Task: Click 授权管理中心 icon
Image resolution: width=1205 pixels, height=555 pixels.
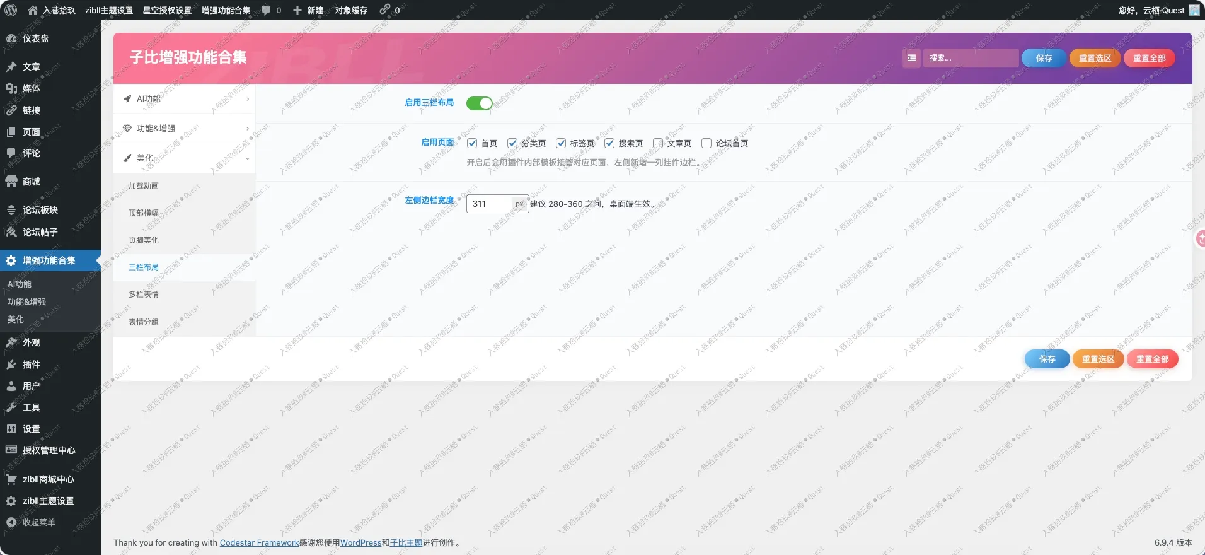Action: (11, 450)
